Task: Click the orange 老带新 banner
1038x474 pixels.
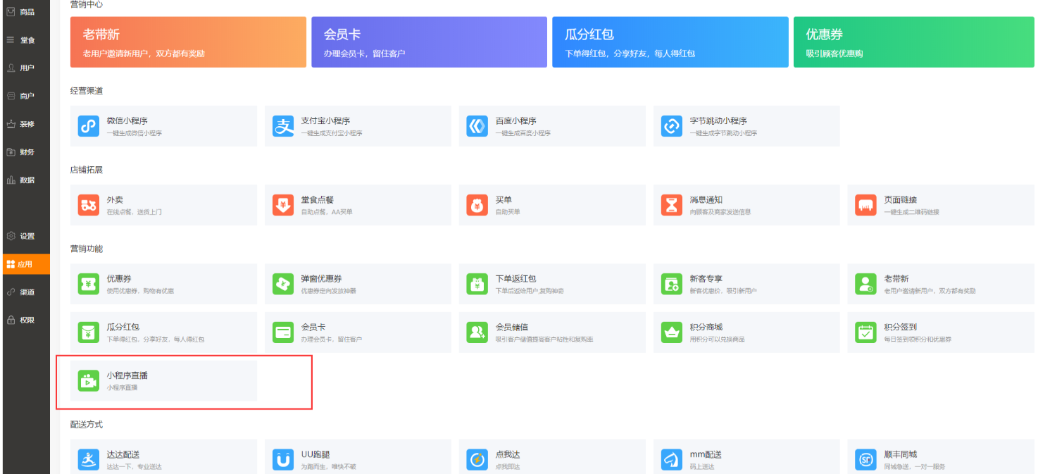Action: click(x=188, y=42)
